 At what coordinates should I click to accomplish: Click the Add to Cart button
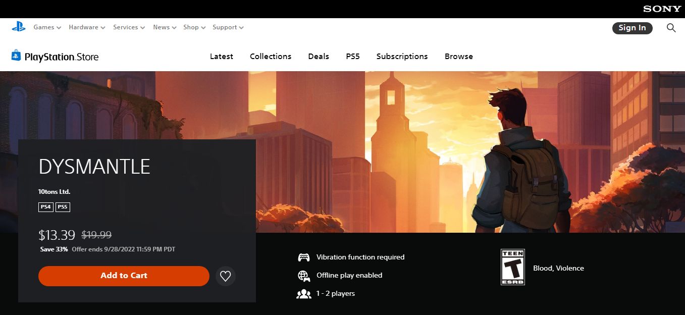pos(124,276)
